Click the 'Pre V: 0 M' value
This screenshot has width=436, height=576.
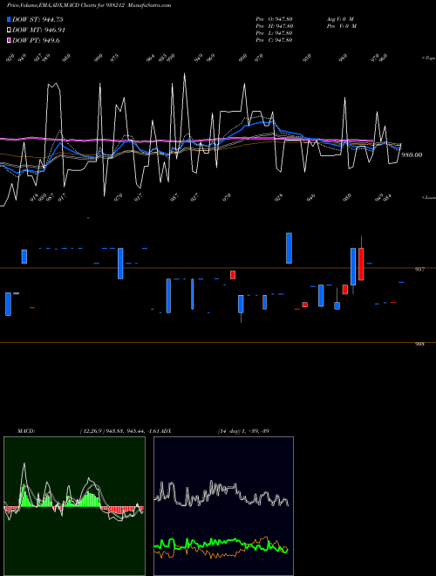pos(342,26)
